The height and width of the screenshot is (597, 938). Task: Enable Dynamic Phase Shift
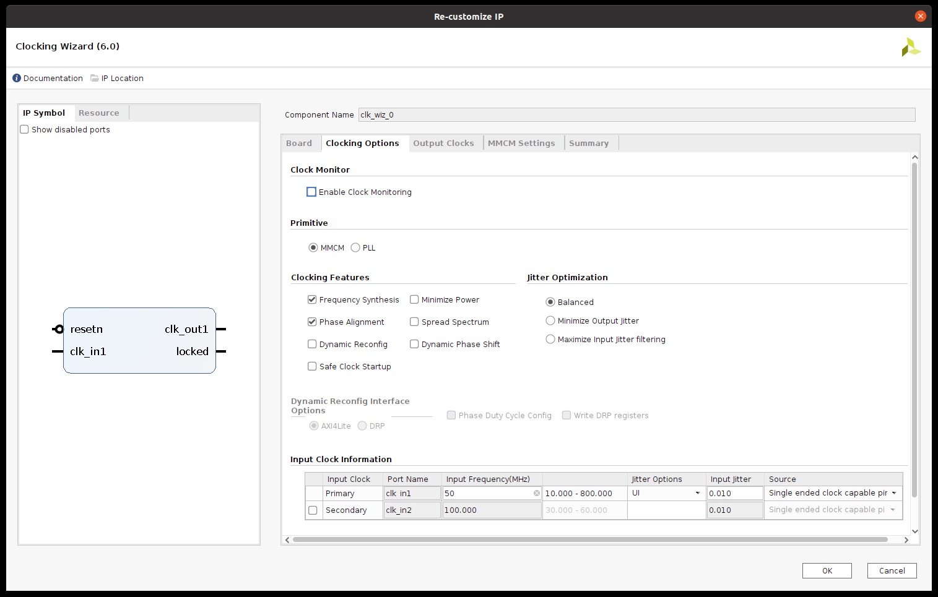click(x=414, y=344)
